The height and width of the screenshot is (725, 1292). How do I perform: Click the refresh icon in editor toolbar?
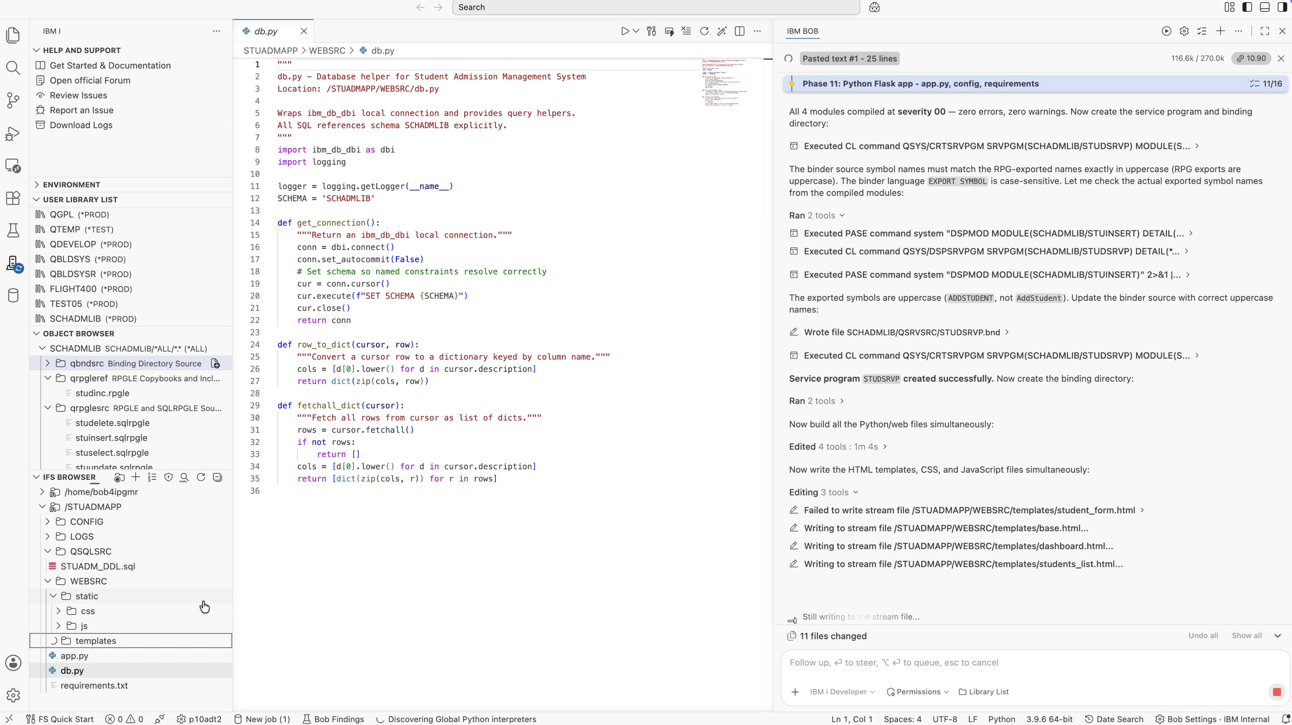[704, 31]
